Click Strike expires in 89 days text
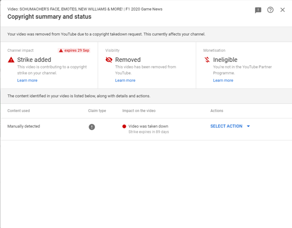The image size is (292, 228). pyautogui.click(x=149, y=132)
